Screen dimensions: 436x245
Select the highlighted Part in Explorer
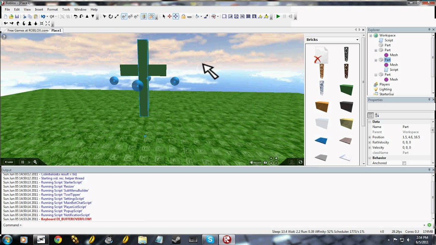(387, 60)
